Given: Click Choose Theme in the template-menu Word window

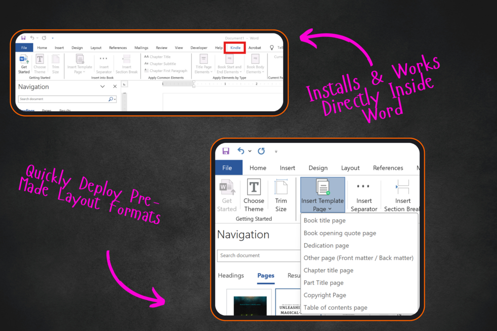Looking at the screenshot, I should pyautogui.click(x=254, y=195).
